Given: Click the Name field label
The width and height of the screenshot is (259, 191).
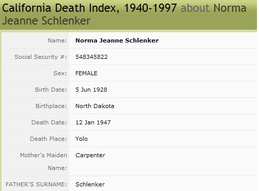Looking at the screenshot, I should pyautogui.click(x=57, y=40).
